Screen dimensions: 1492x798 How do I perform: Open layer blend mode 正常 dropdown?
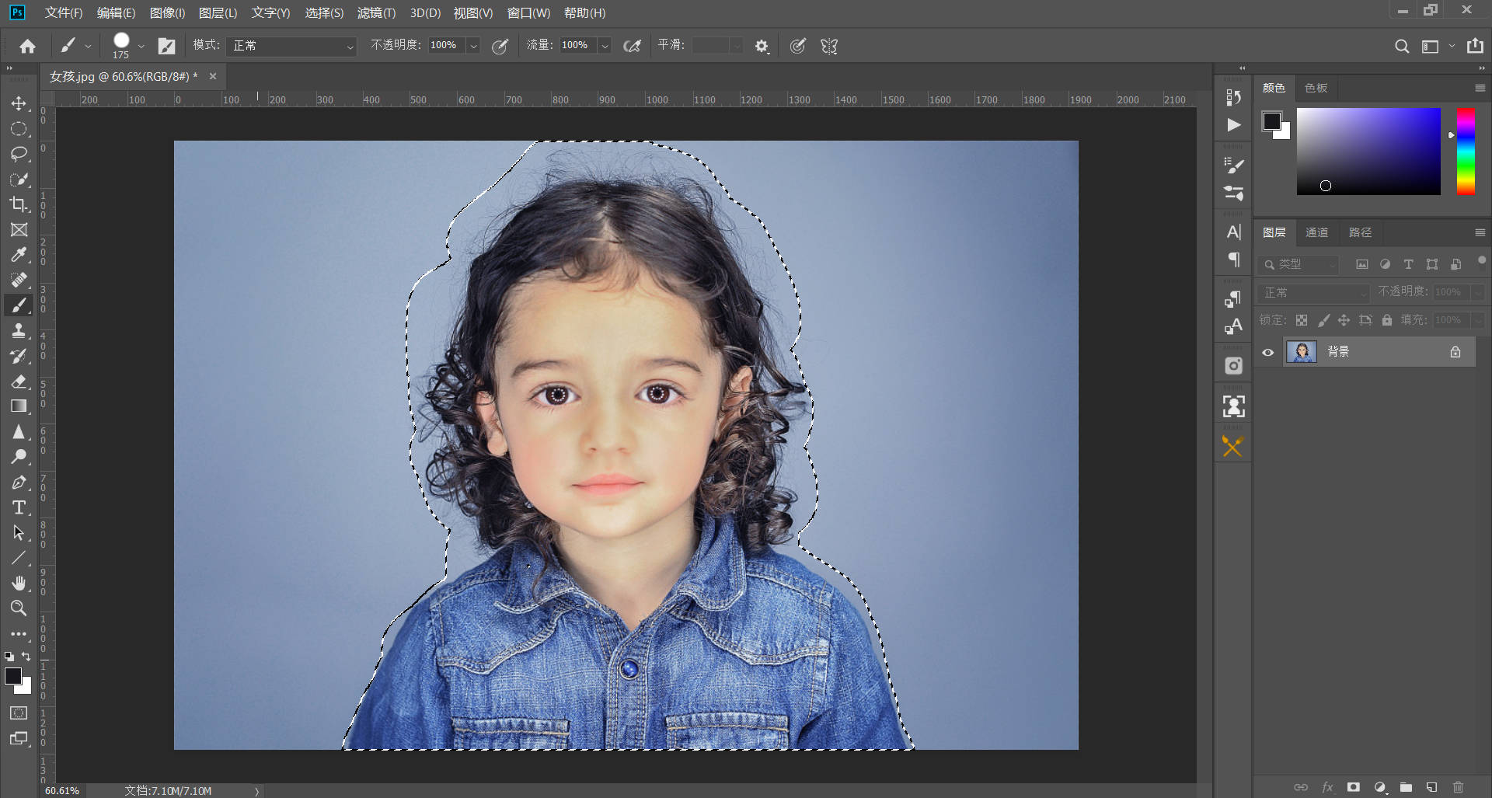tap(1313, 293)
